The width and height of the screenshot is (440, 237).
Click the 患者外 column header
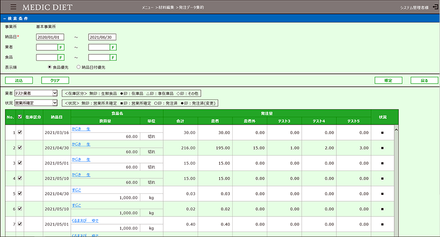point(250,121)
